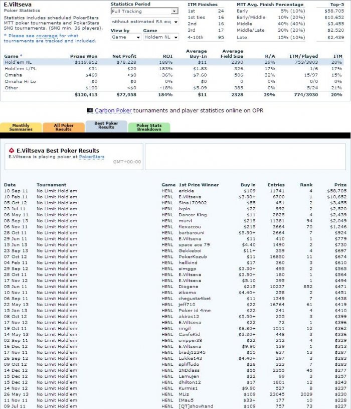Follow the coverage link
This screenshot has width=351, height=409.
coord(47,36)
